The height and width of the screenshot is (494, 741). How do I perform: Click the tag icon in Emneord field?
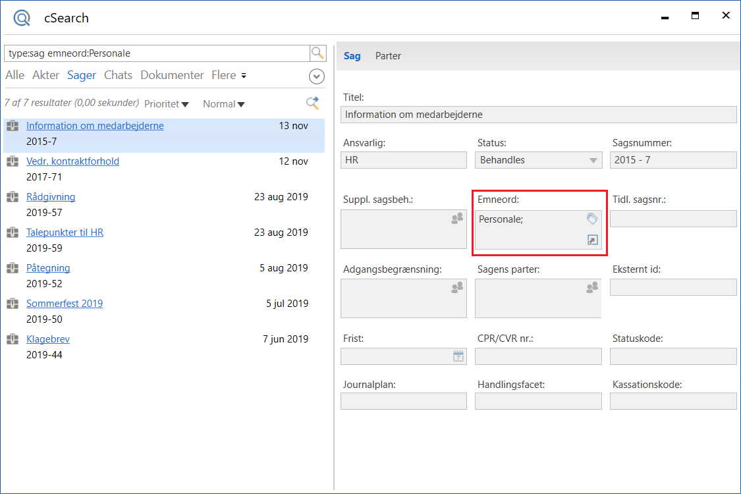click(591, 219)
